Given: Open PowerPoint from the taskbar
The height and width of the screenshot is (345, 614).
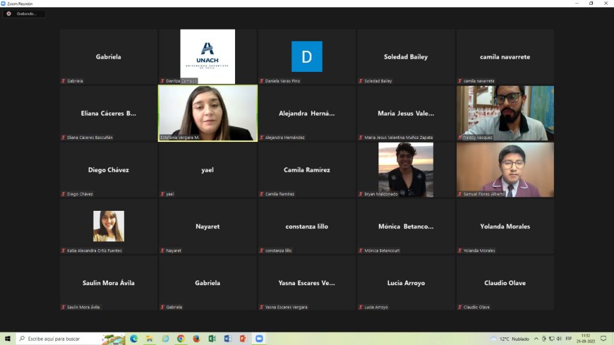Looking at the screenshot, I should pos(243,338).
